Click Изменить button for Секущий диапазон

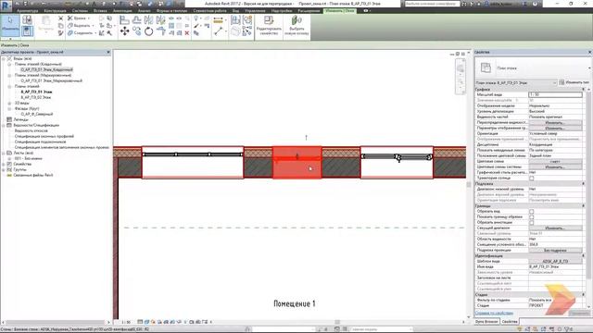coord(555,228)
